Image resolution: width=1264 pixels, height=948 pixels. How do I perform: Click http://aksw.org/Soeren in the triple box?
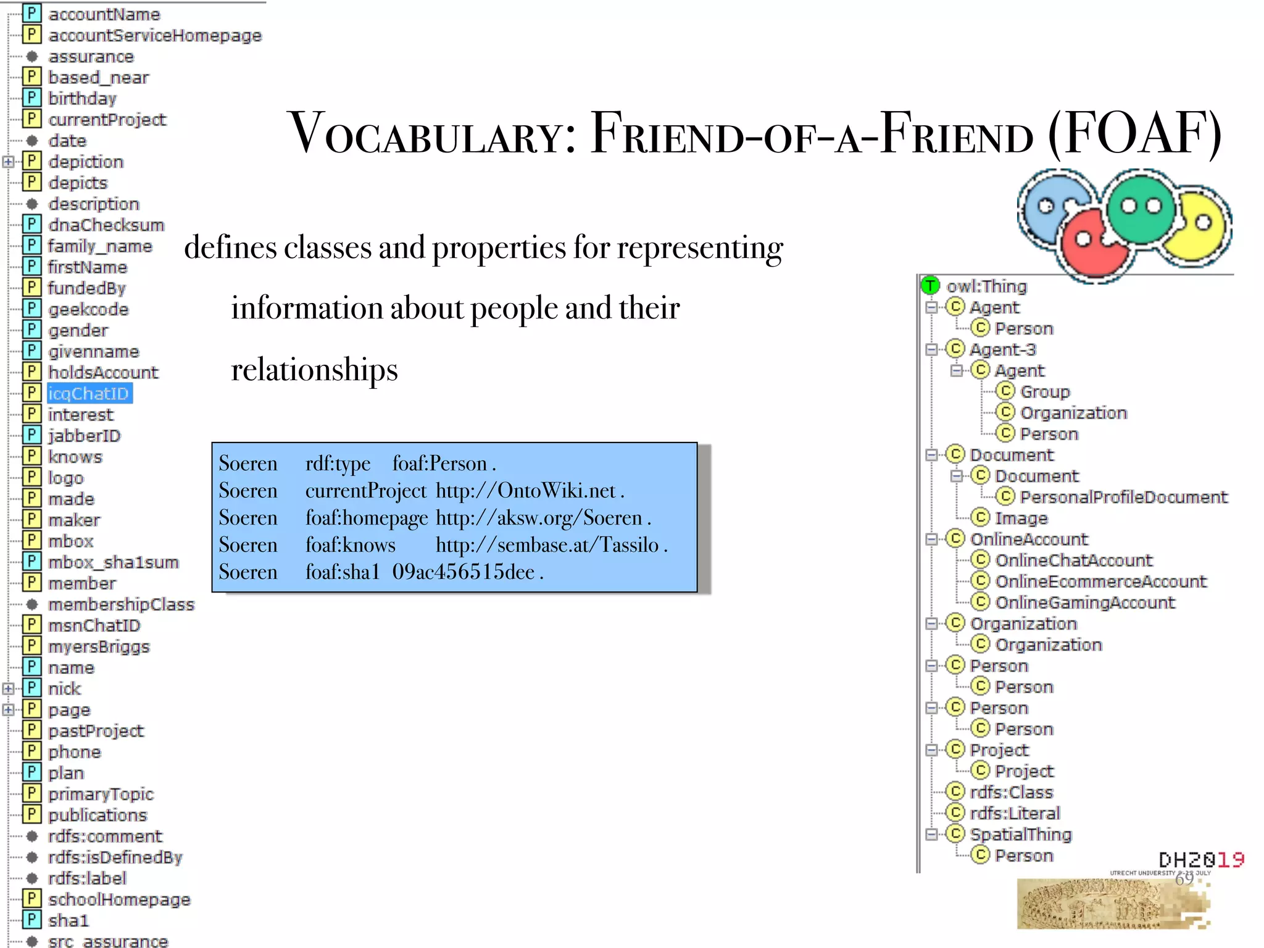coord(539,518)
